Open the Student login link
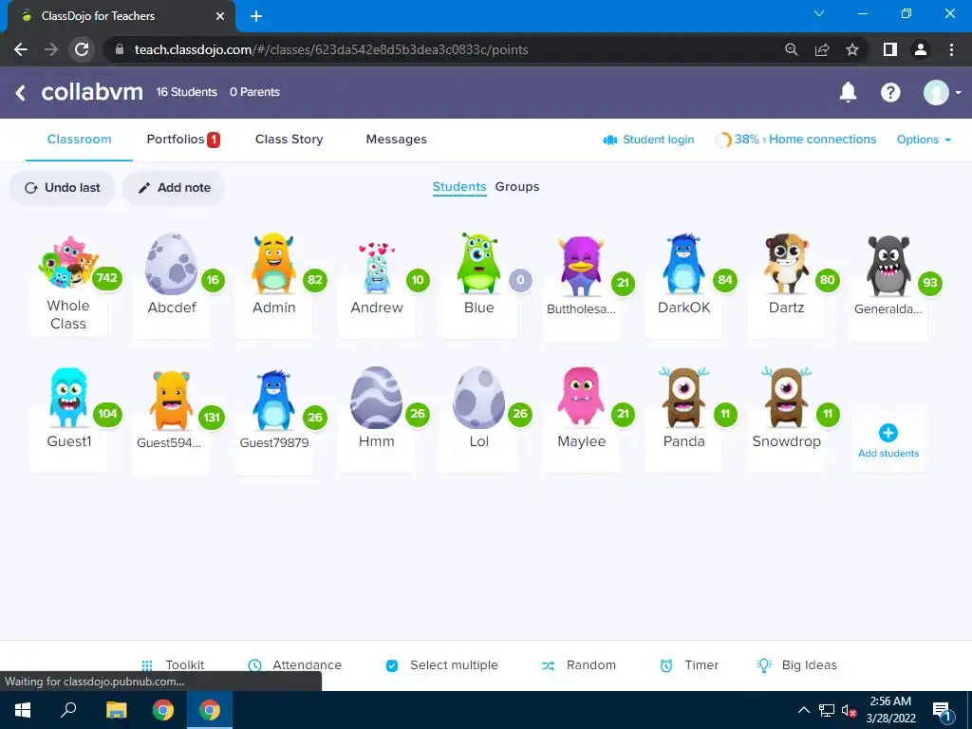Viewport: 972px width, 729px height. [x=648, y=140]
